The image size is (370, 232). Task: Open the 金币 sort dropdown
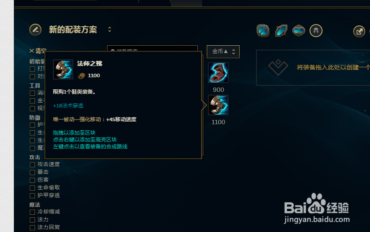click(x=223, y=52)
